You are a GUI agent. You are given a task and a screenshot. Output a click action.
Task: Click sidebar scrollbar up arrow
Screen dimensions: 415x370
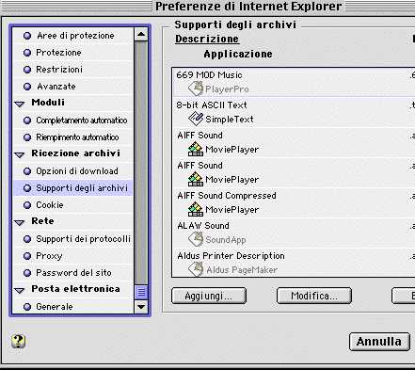(141, 34)
